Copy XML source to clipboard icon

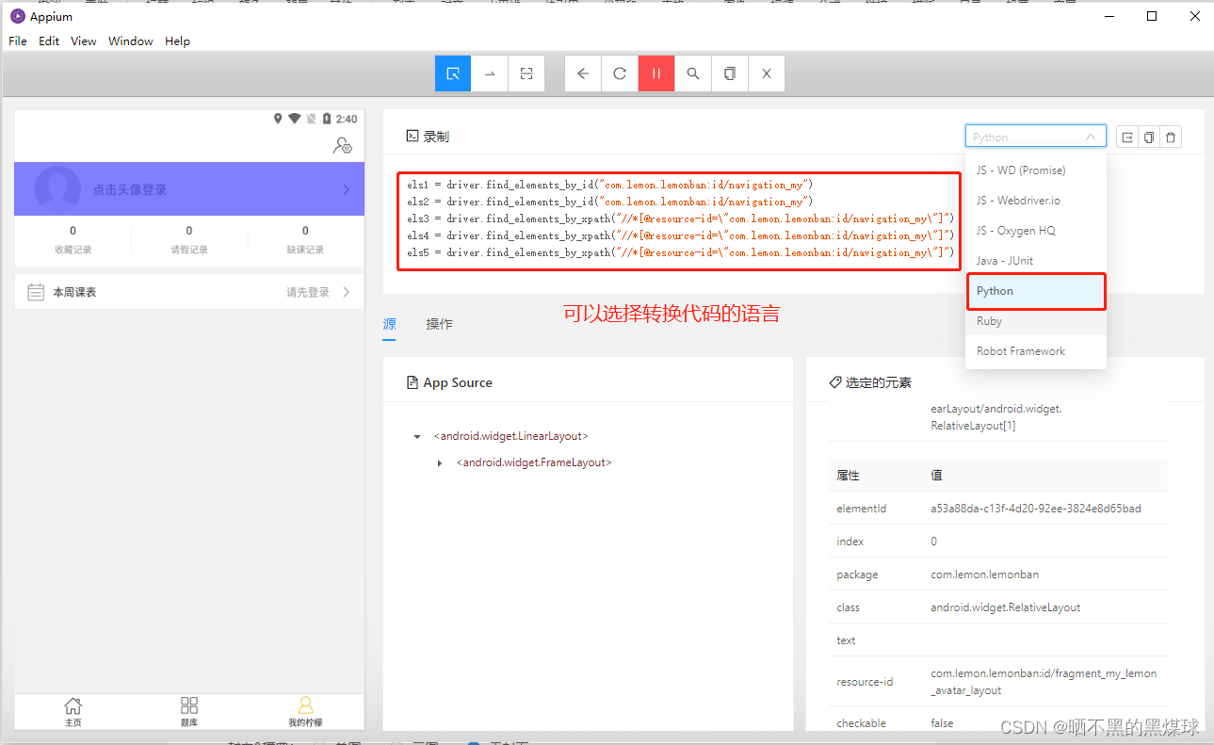[730, 73]
